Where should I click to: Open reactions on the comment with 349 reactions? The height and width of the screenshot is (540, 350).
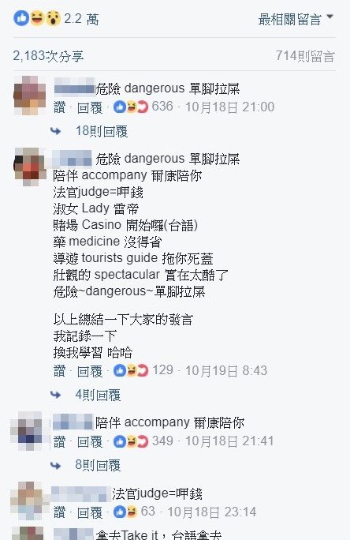coord(143,441)
